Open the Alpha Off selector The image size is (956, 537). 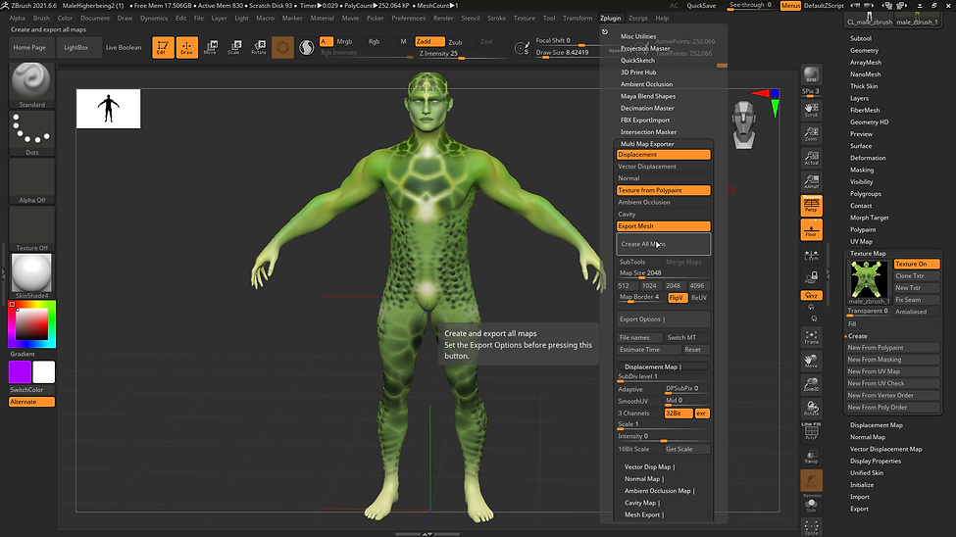pos(31,181)
